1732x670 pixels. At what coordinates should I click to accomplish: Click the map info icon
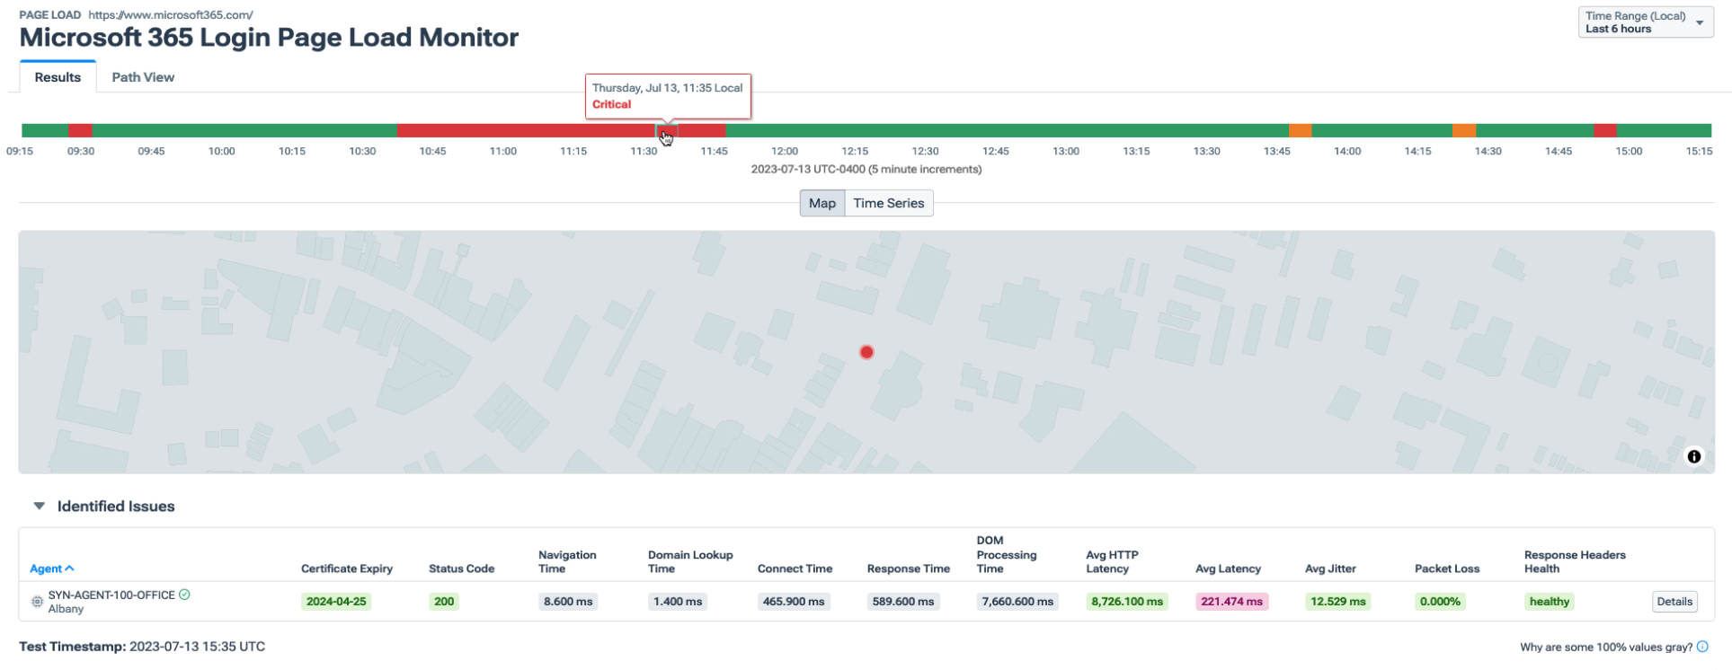coord(1694,456)
